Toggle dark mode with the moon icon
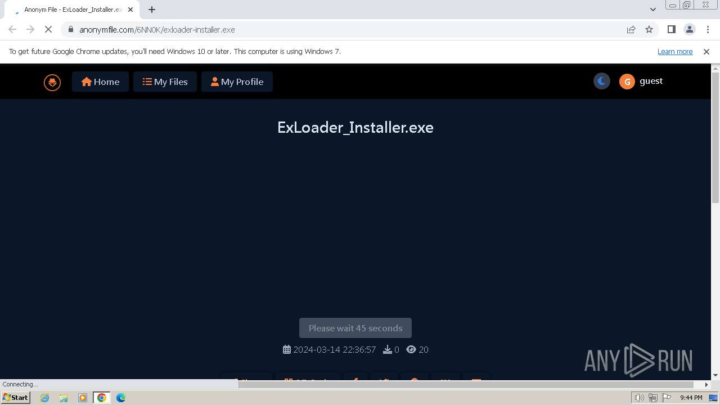Screen dimensions: 720x405 601,81
